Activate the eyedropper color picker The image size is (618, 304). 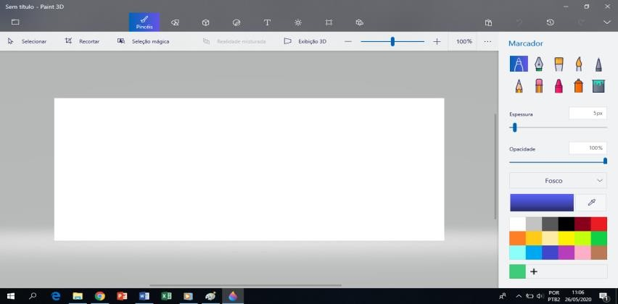[591, 203]
